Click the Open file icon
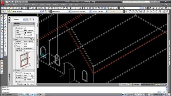Viewport: 171px width, 96px height. click(33, 8)
